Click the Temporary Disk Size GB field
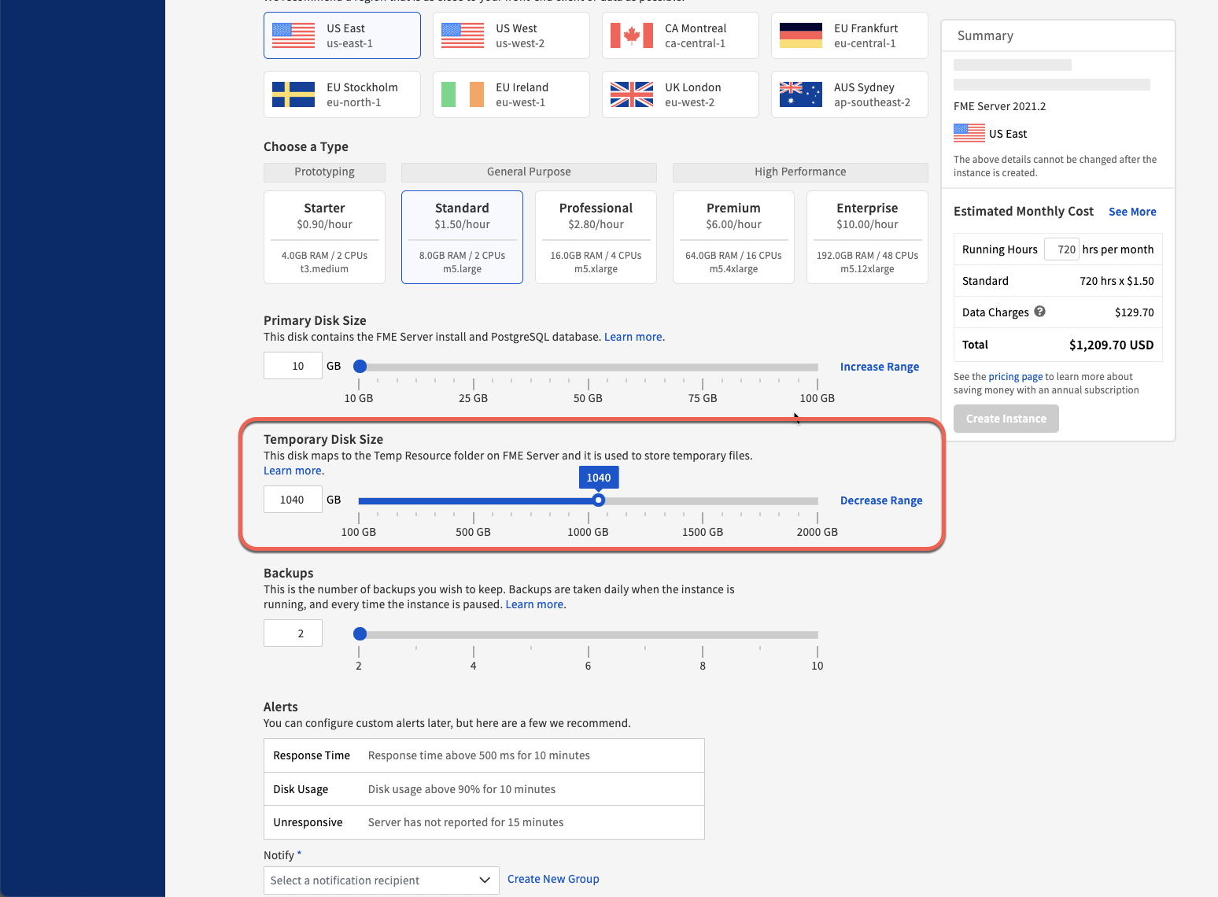Screen dimensions: 1218x897 click(293, 500)
